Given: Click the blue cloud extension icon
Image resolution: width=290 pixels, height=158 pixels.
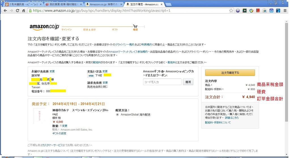Looking at the screenshot, I should pyautogui.click(x=271, y=11).
